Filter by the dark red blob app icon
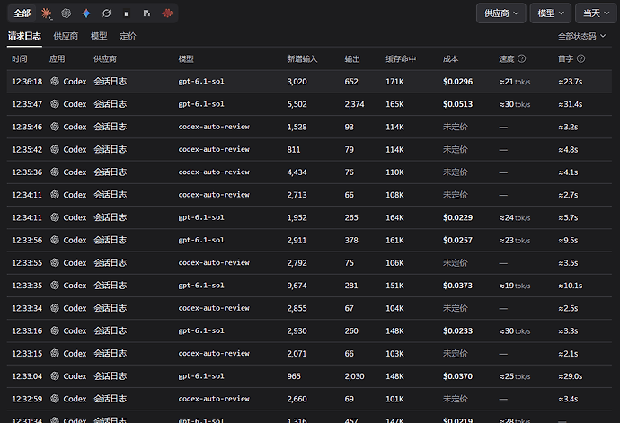The image size is (620, 423). point(167,13)
